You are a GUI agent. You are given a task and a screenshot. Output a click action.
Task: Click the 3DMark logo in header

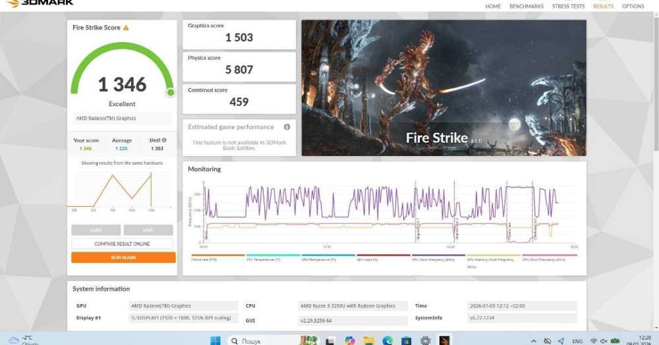point(40,3)
